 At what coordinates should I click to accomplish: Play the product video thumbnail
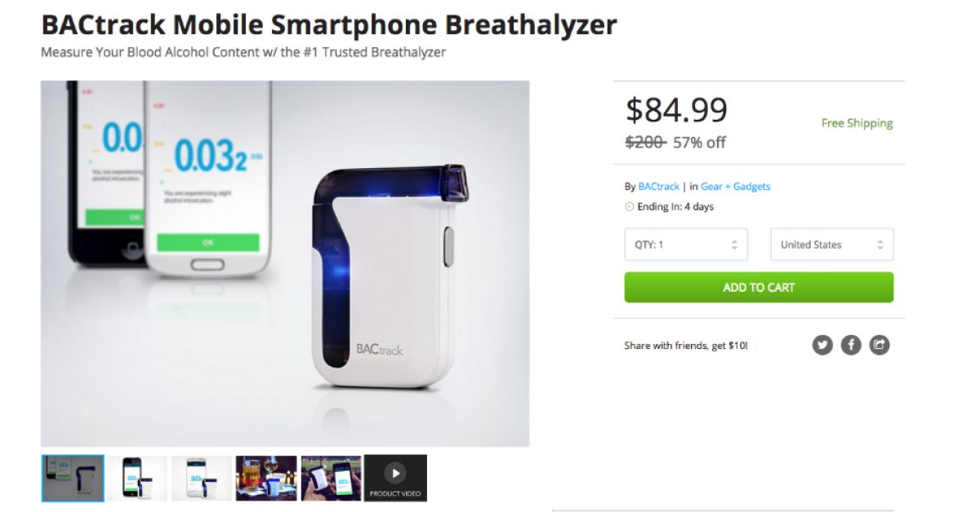pyautogui.click(x=395, y=478)
